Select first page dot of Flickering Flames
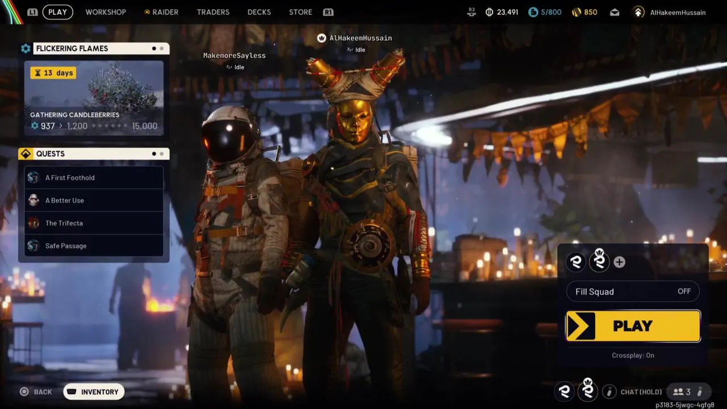The height and width of the screenshot is (409, 727). (x=154, y=49)
